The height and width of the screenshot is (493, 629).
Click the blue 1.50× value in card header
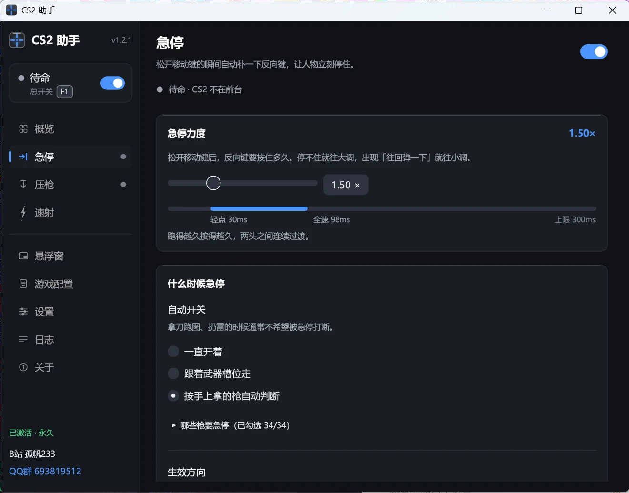(x=582, y=133)
